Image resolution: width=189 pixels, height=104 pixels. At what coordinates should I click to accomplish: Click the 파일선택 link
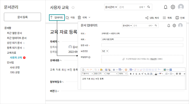(x=153, y=59)
